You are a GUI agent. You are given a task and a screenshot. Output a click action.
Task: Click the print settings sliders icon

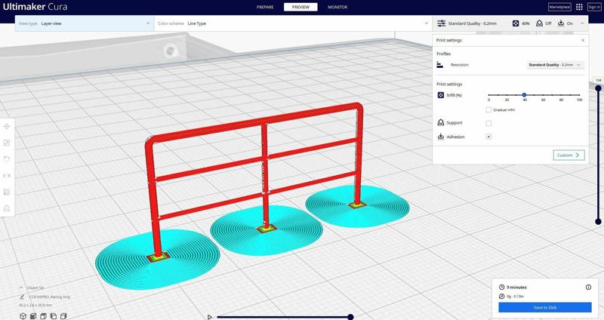441,23
